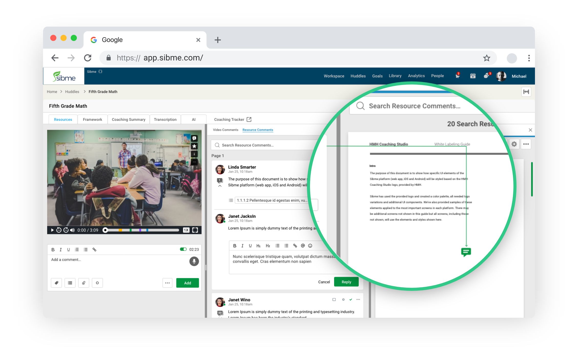Go to Huddles breadcrumb
578x361 pixels.
point(72,92)
